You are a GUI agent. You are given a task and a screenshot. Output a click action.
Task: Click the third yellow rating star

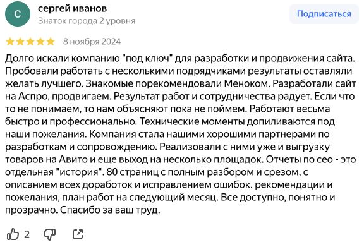click(30, 42)
